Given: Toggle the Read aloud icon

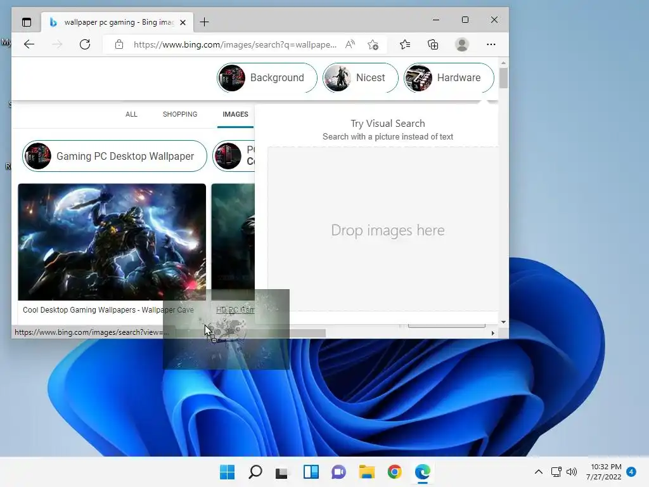Looking at the screenshot, I should pos(350,44).
